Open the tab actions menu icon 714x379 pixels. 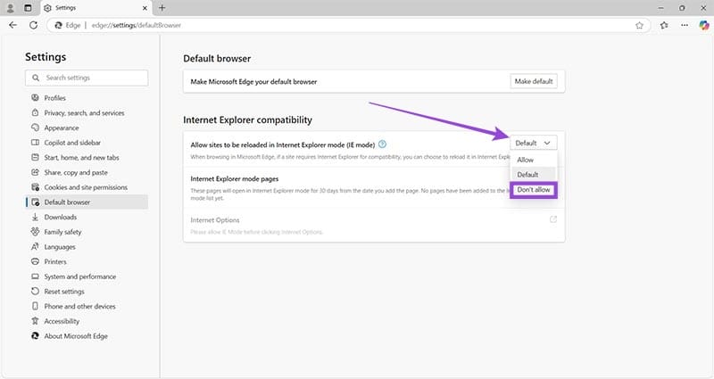pyautogui.click(x=29, y=7)
